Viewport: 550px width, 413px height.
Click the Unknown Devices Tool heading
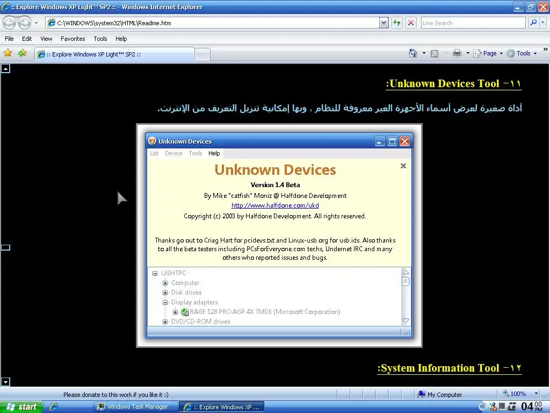click(454, 83)
